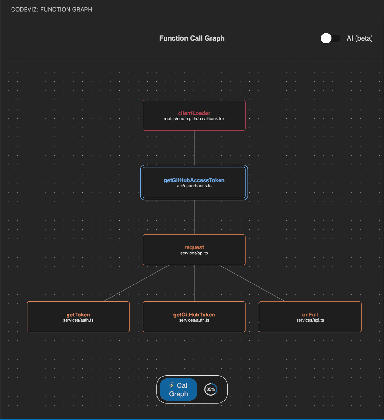Click the AI (beta) label
Screen dimensions: 384x420
[x=360, y=38]
